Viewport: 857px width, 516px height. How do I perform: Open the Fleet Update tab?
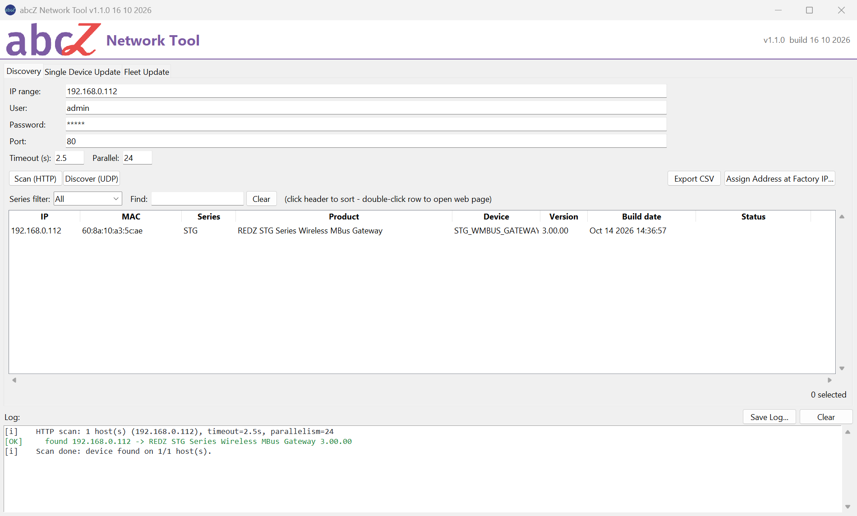(x=147, y=72)
